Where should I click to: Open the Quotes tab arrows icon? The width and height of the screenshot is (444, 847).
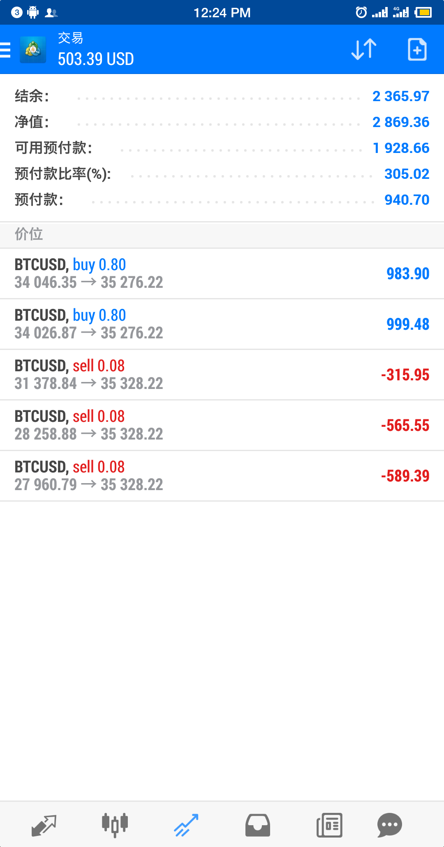(44, 825)
